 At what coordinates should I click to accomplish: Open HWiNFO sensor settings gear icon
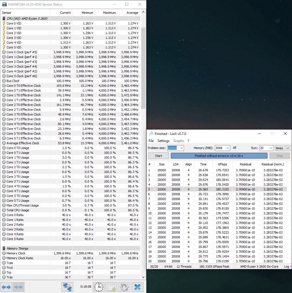(124, 287)
